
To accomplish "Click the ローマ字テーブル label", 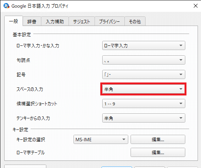I will tap(31, 152).
